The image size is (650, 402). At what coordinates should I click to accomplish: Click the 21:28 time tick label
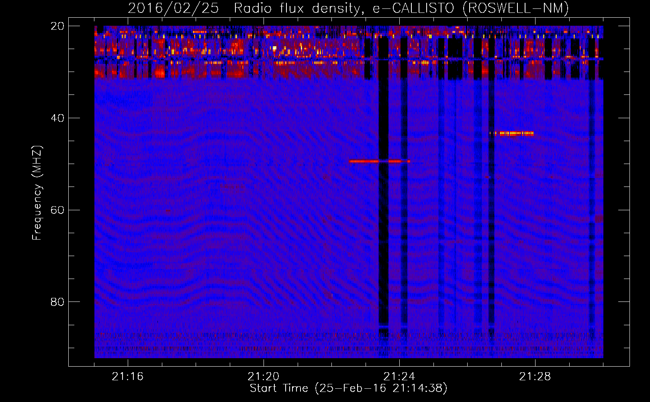click(x=535, y=377)
